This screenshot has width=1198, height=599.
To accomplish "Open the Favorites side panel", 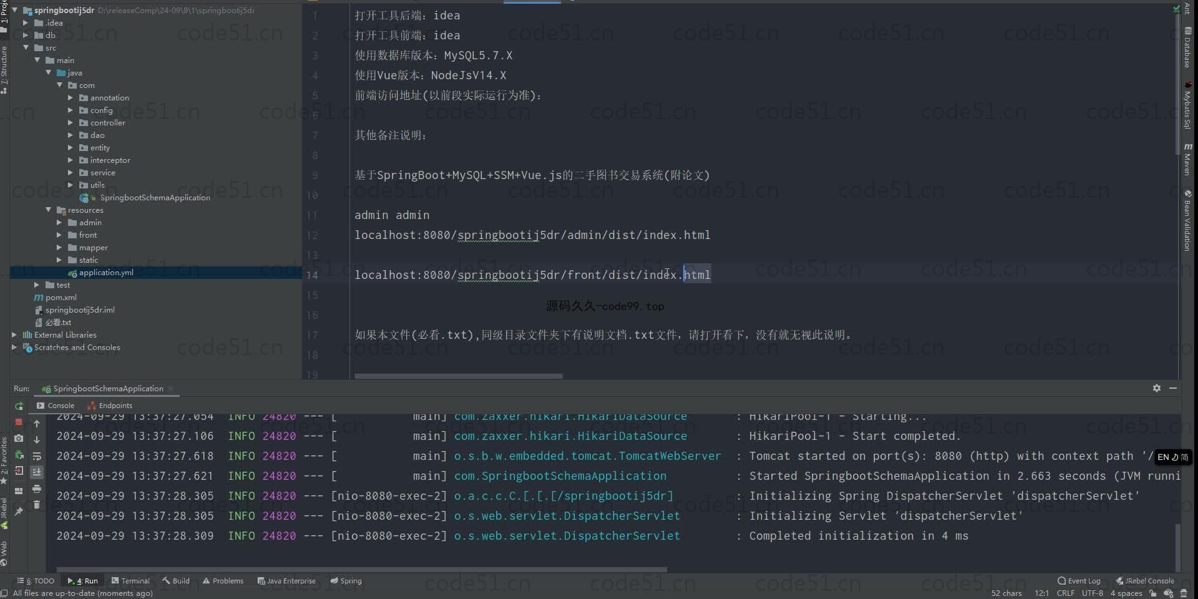I will click(4, 460).
